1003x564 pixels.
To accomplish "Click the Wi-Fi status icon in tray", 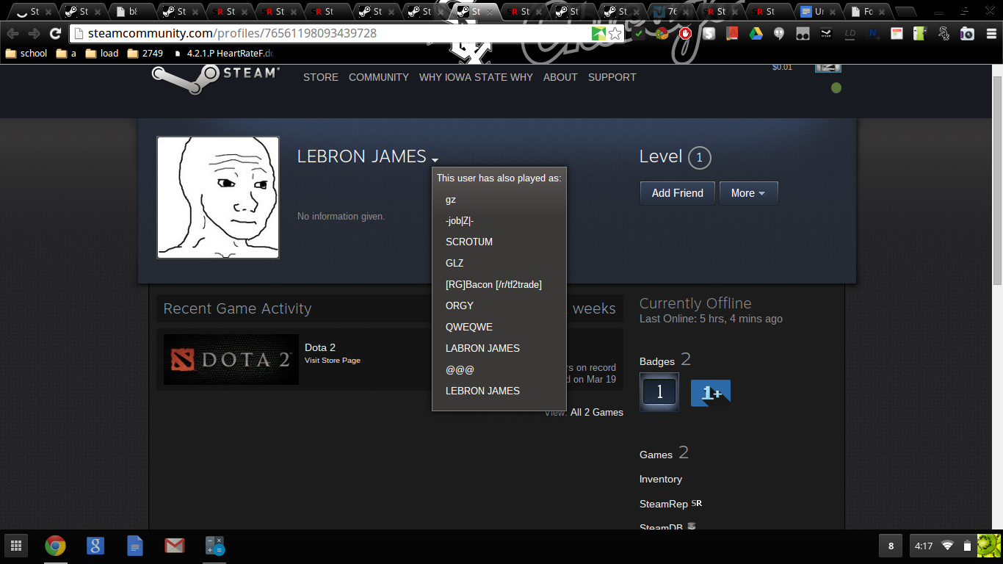I will point(948,546).
